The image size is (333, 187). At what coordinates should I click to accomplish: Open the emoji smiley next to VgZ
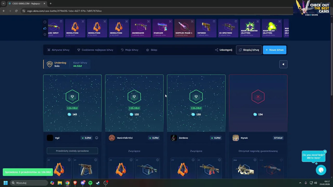(x=97, y=138)
